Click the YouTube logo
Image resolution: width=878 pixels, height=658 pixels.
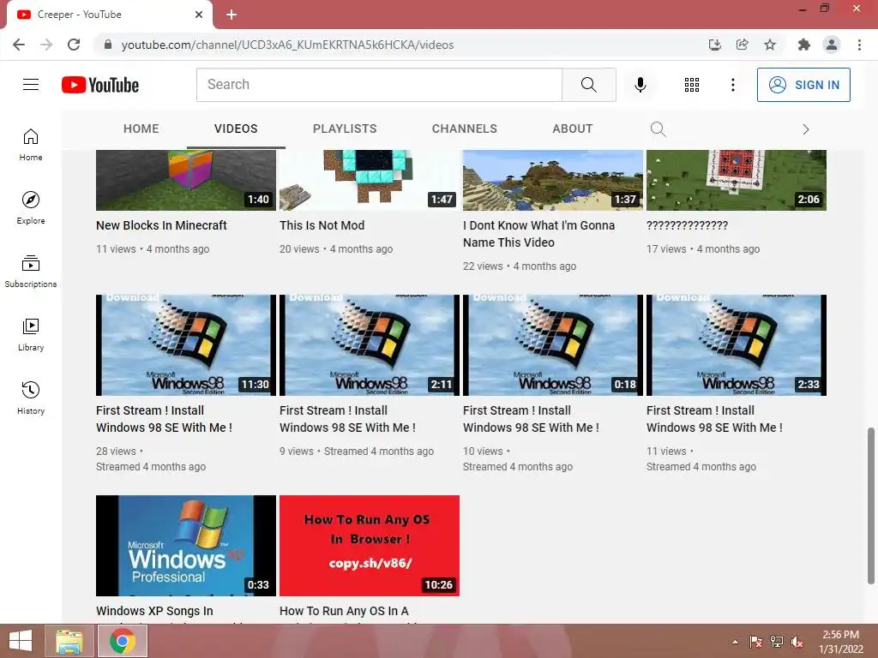100,85
